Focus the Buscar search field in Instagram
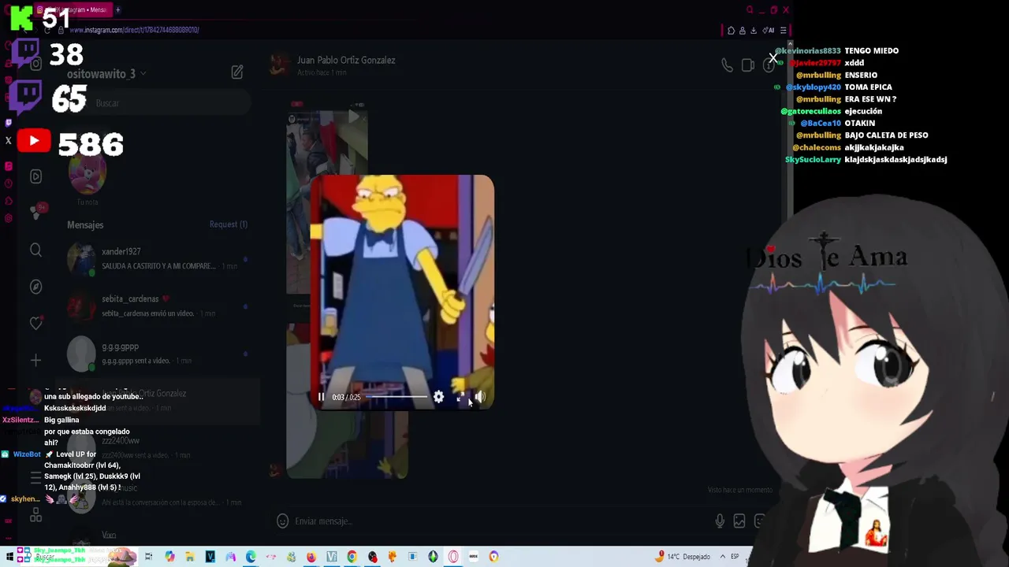Image resolution: width=1009 pixels, height=567 pixels. click(x=158, y=103)
